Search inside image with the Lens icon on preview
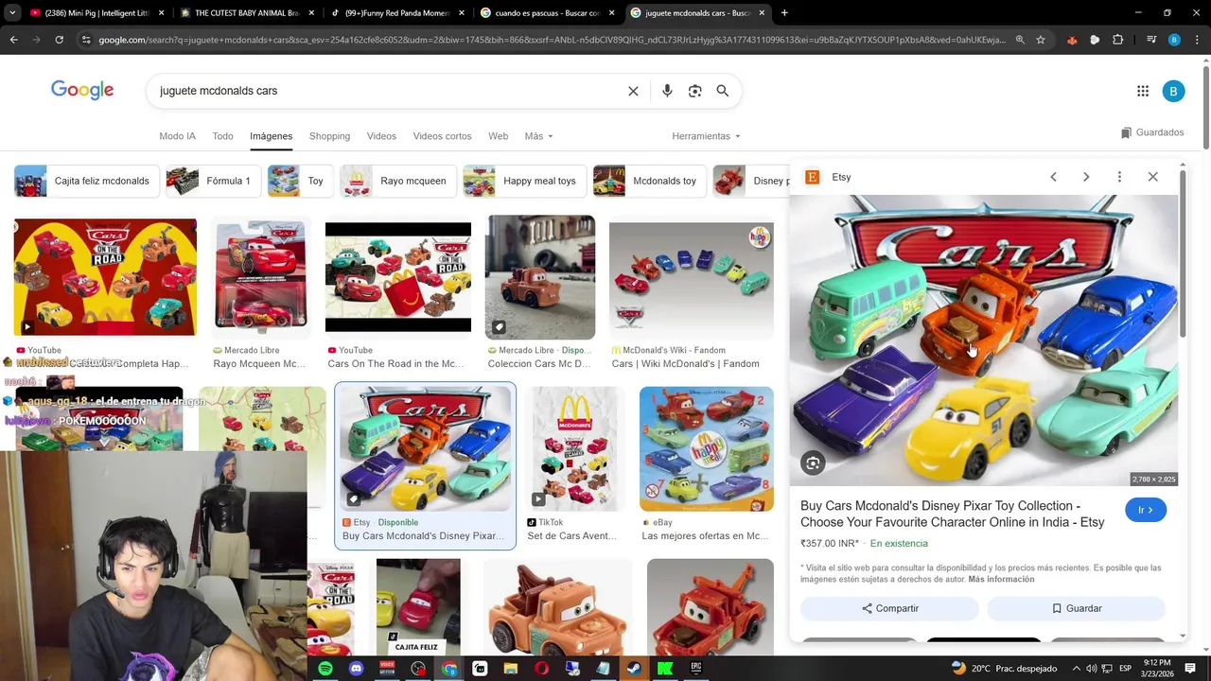 tap(813, 463)
